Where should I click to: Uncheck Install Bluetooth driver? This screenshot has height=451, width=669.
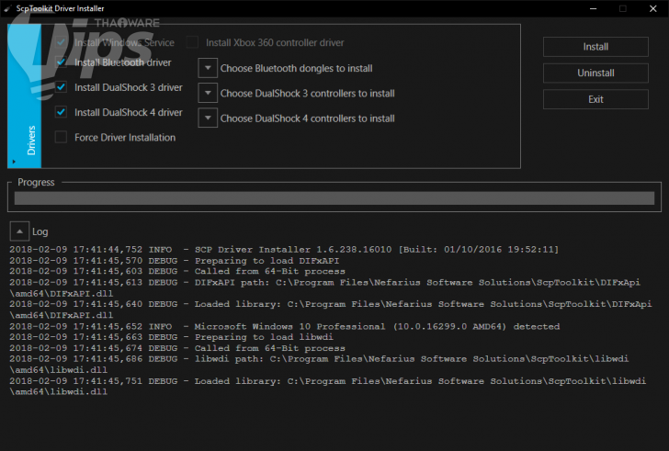61,62
